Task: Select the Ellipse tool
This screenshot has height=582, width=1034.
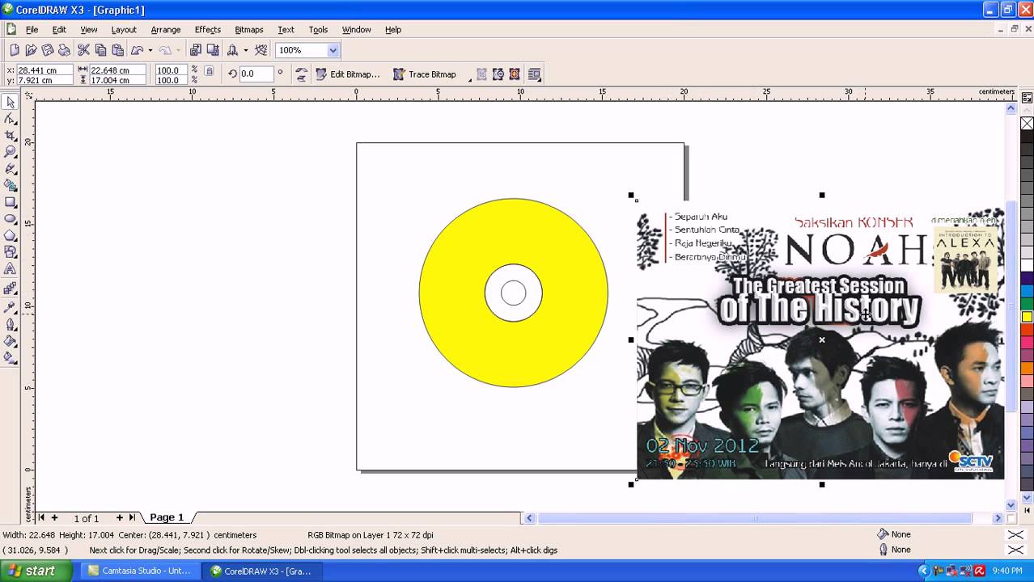Action: pos(11,219)
